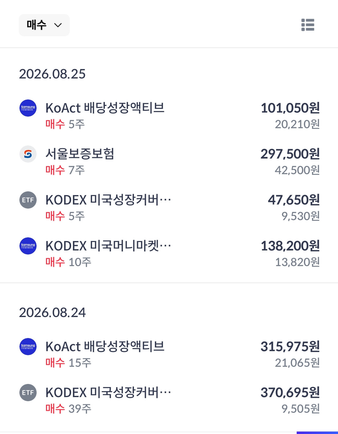Tap the ETF icon for the 08.24 KODEX 미국성장커버
Viewport: 338px width, 434px height.
click(x=28, y=392)
